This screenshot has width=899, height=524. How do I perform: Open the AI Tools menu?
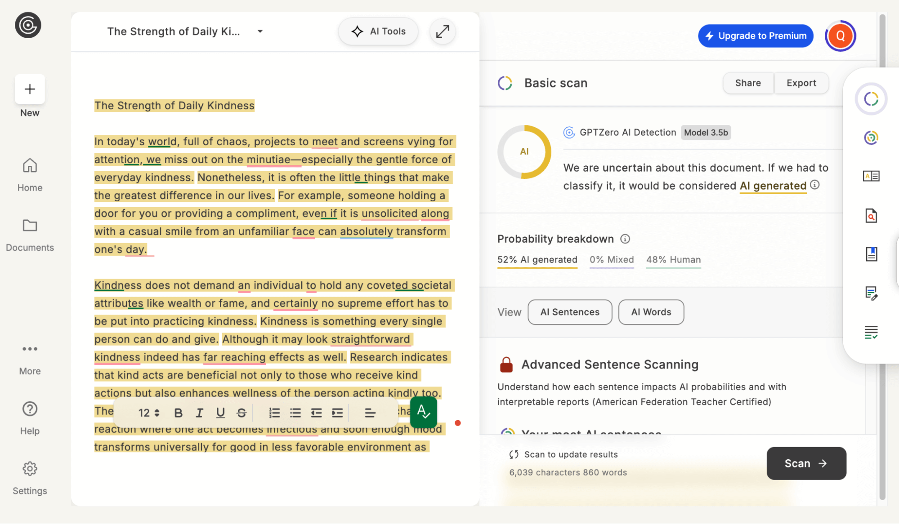click(x=378, y=31)
